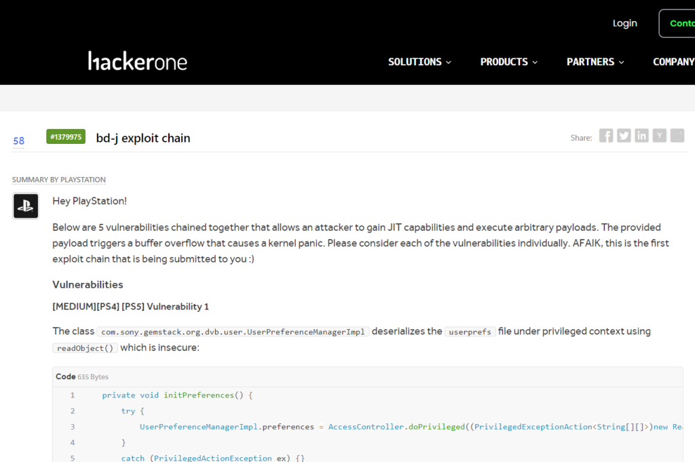The width and height of the screenshot is (695, 462).
Task: Open the Products dropdown menu
Action: point(508,62)
